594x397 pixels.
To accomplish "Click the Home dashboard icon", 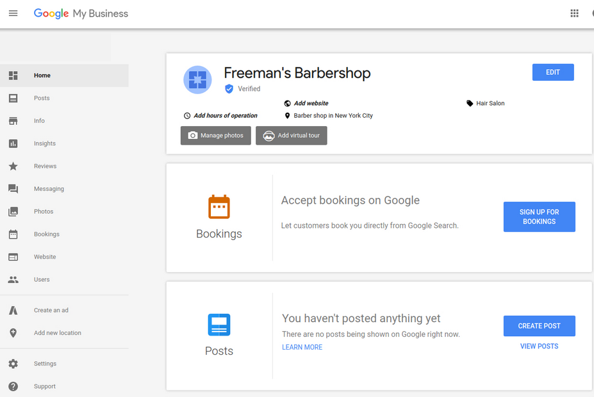I will coord(13,76).
